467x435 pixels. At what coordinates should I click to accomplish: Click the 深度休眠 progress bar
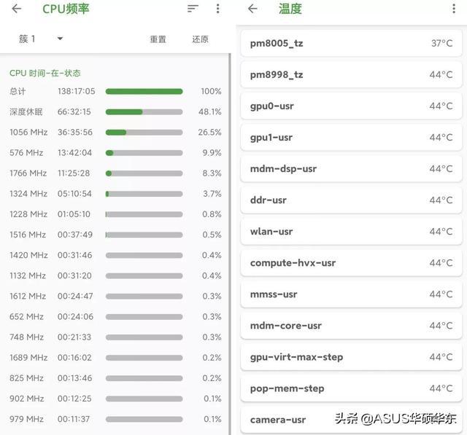(x=144, y=112)
